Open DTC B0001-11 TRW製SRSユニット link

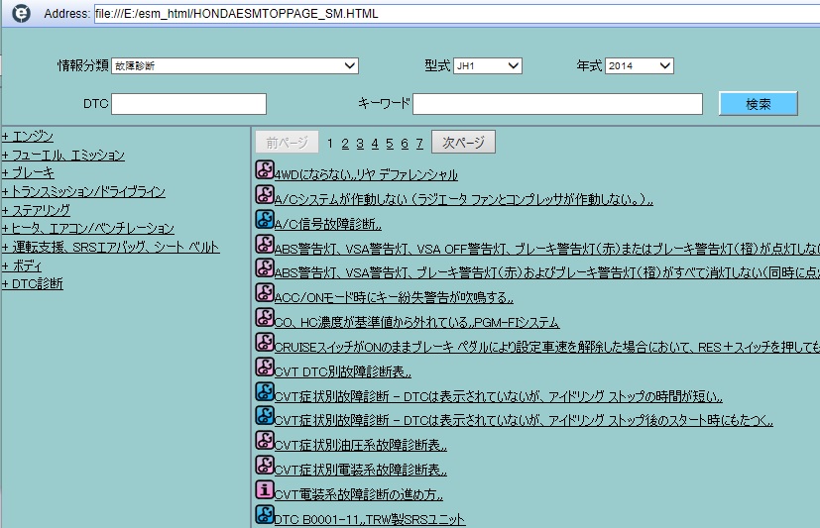coord(370,519)
